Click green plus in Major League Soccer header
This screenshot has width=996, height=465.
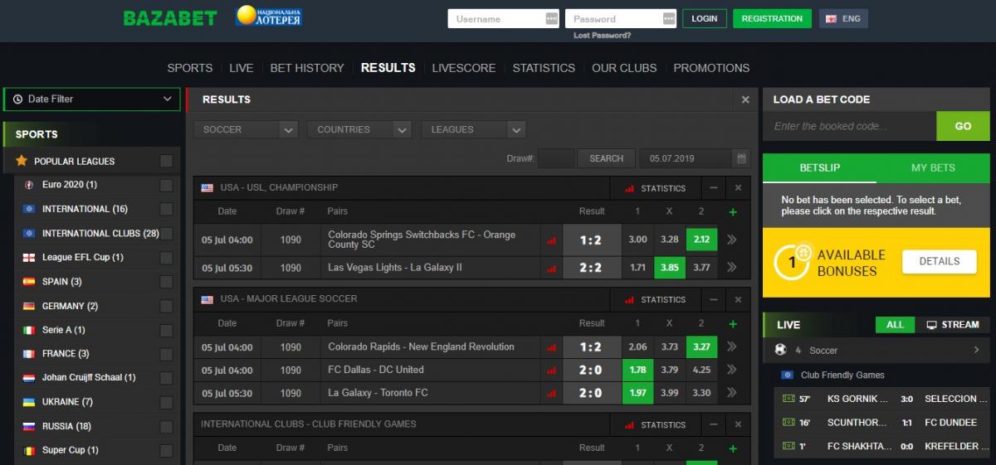click(x=732, y=324)
